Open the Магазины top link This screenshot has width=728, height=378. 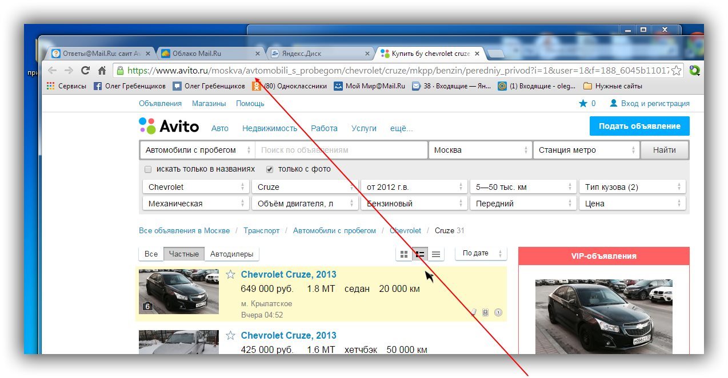[209, 104]
